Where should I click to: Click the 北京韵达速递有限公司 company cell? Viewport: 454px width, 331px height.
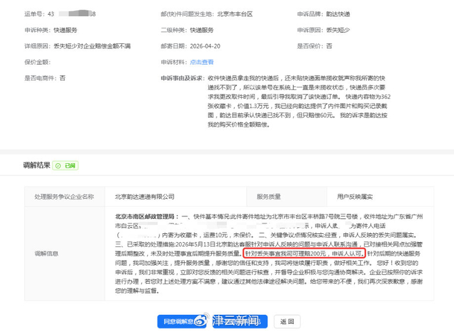(176, 196)
